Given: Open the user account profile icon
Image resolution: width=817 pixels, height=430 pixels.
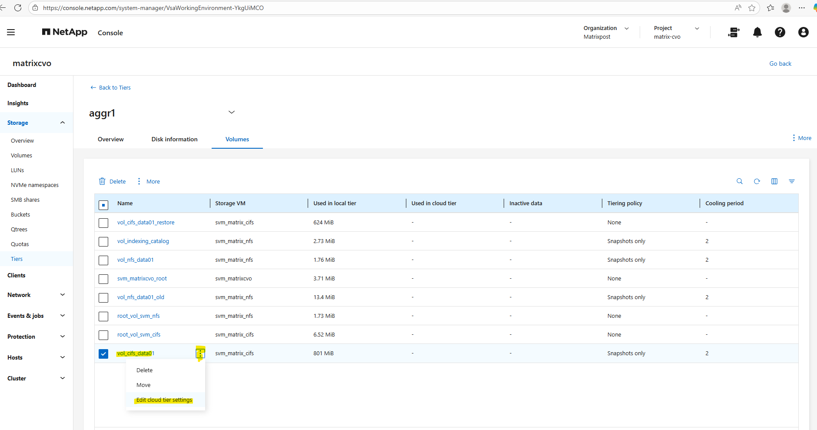Looking at the screenshot, I should pyautogui.click(x=803, y=33).
